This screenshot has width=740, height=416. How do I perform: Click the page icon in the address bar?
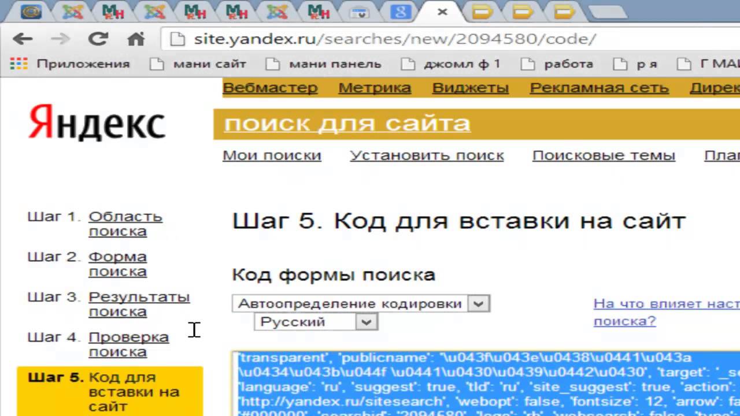(179, 39)
